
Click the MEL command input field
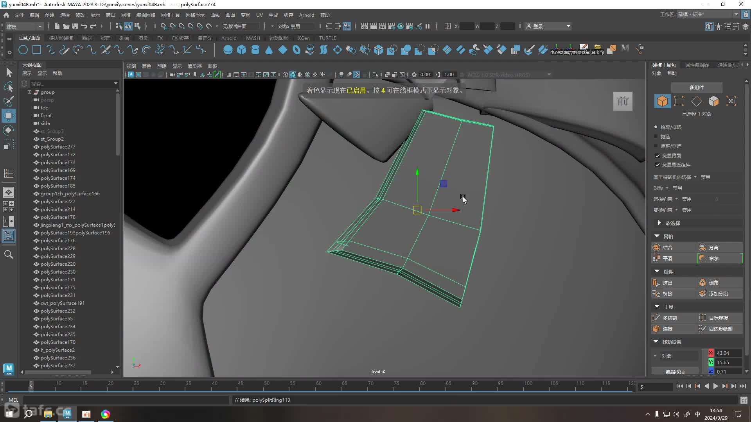pyautogui.click(x=126, y=400)
